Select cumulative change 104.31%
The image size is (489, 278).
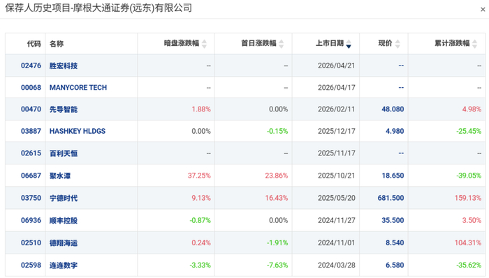pos(468,242)
